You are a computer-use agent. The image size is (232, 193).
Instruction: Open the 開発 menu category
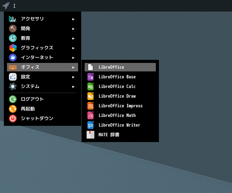tap(43, 29)
